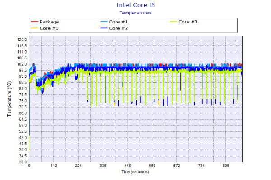The height and width of the screenshot is (180, 271).
Task: Click the 102.0 y-axis value
Action: coord(22,64)
